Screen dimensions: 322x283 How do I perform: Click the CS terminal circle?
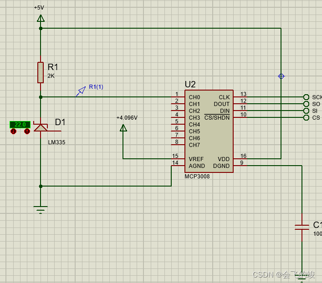tap(306, 117)
